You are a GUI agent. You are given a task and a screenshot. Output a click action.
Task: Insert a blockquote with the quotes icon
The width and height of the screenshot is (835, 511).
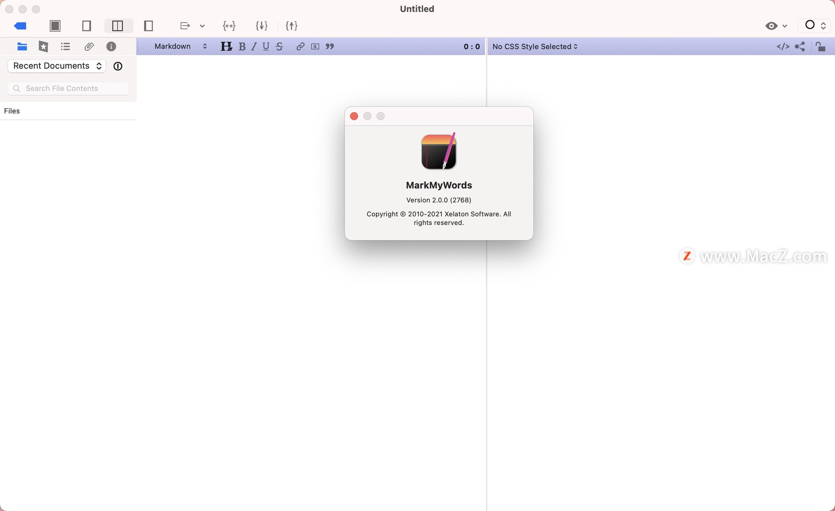pyautogui.click(x=330, y=46)
